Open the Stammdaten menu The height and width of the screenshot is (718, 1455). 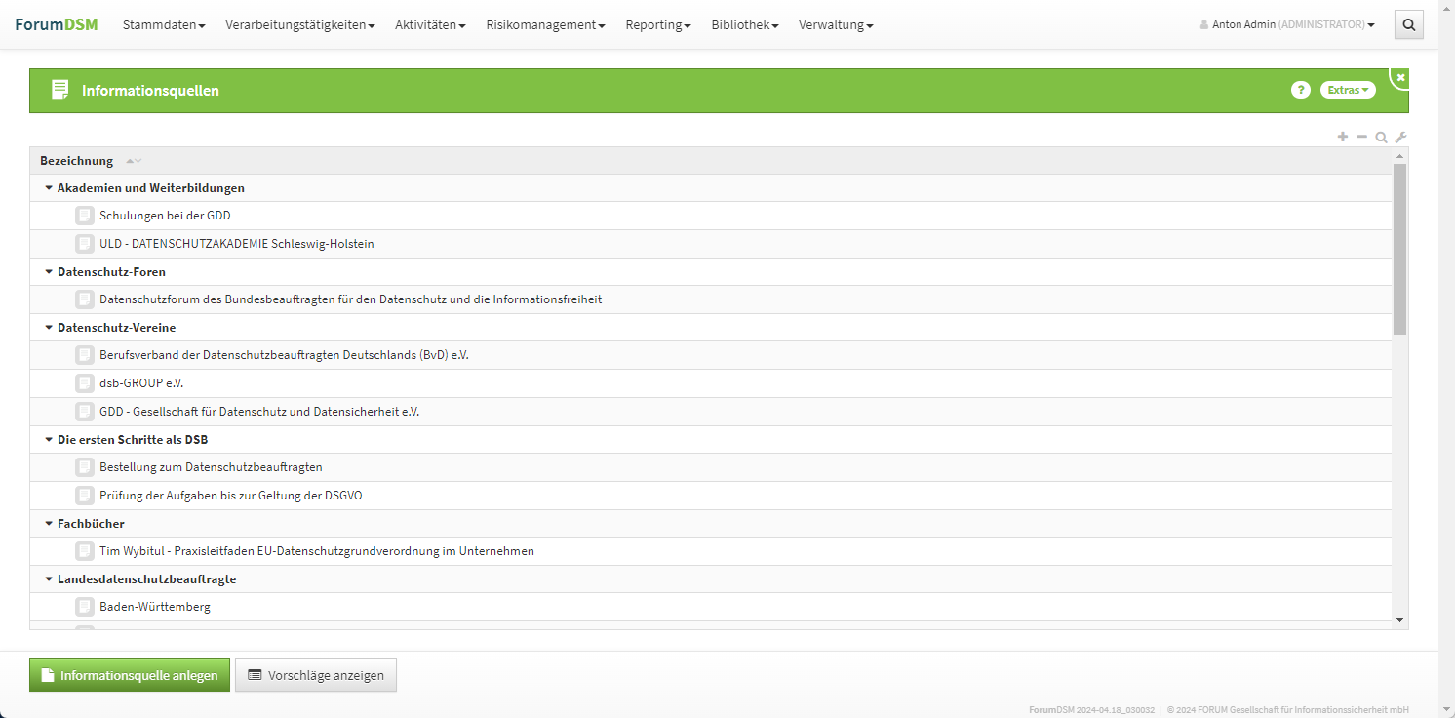pyautogui.click(x=163, y=25)
